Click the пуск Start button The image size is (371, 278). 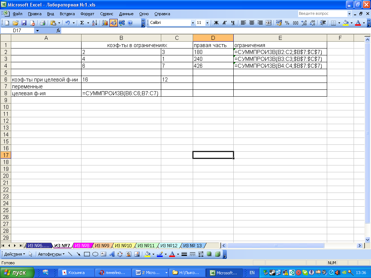coord(17,273)
